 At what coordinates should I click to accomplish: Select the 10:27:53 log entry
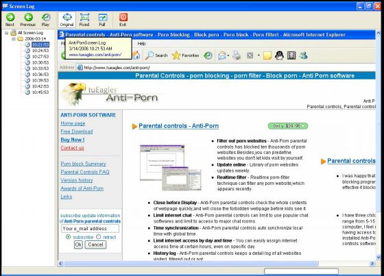click(x=40, y=57)
